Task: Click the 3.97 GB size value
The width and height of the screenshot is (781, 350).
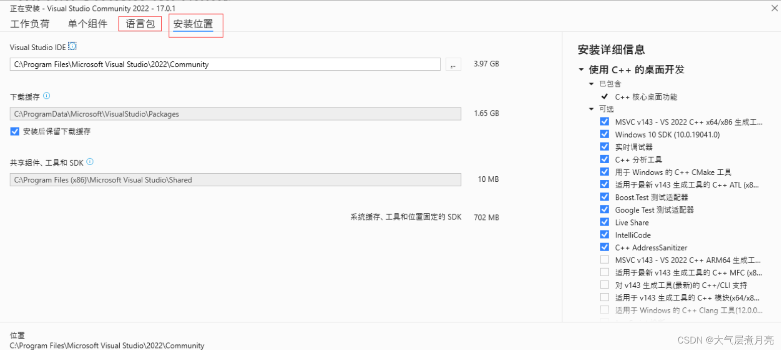Action: pyautogui.click(x=486, y=64)
